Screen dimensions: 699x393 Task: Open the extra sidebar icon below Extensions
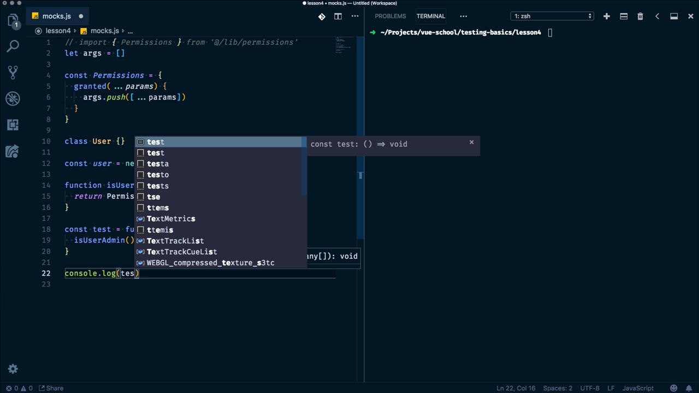point(13,151)
